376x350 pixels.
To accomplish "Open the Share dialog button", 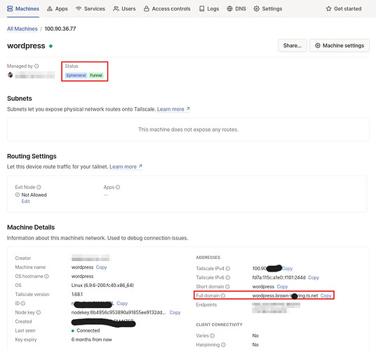I will [293, 45].
